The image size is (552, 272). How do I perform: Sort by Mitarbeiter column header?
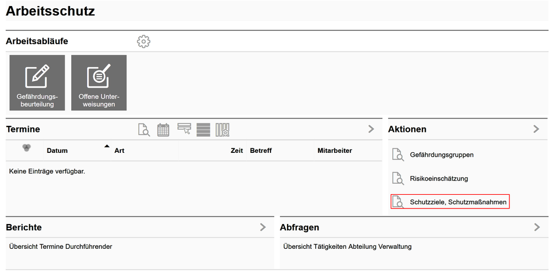(335, 151)
